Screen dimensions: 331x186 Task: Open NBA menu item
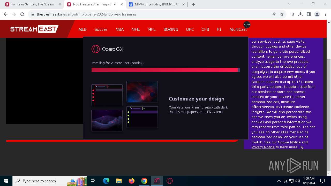click(119, 29)
